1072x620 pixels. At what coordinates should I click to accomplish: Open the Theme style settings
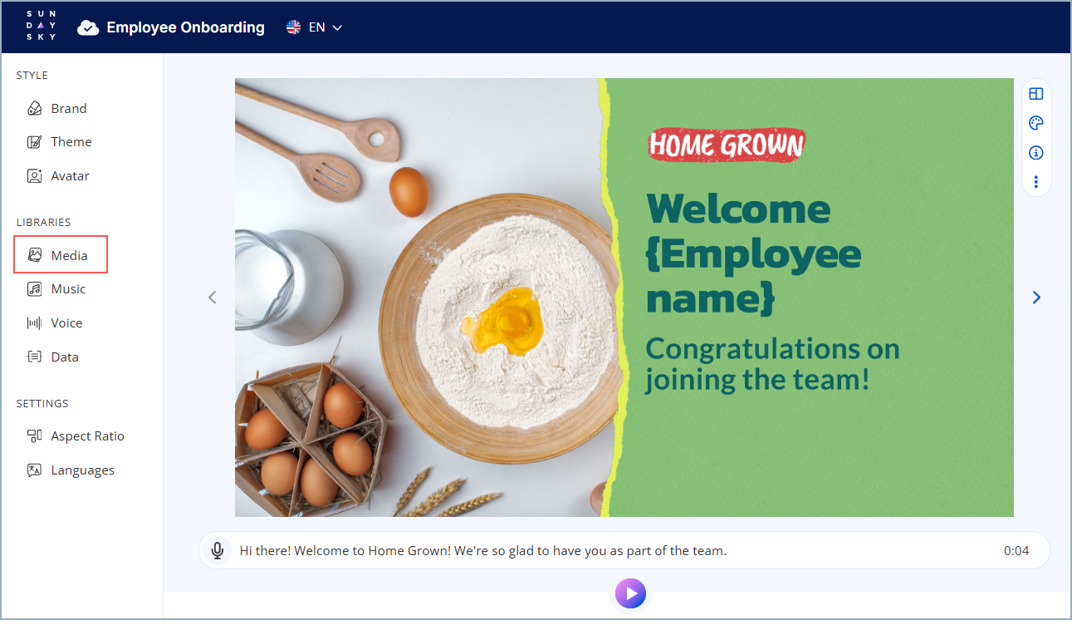click(x=59, y=142)
